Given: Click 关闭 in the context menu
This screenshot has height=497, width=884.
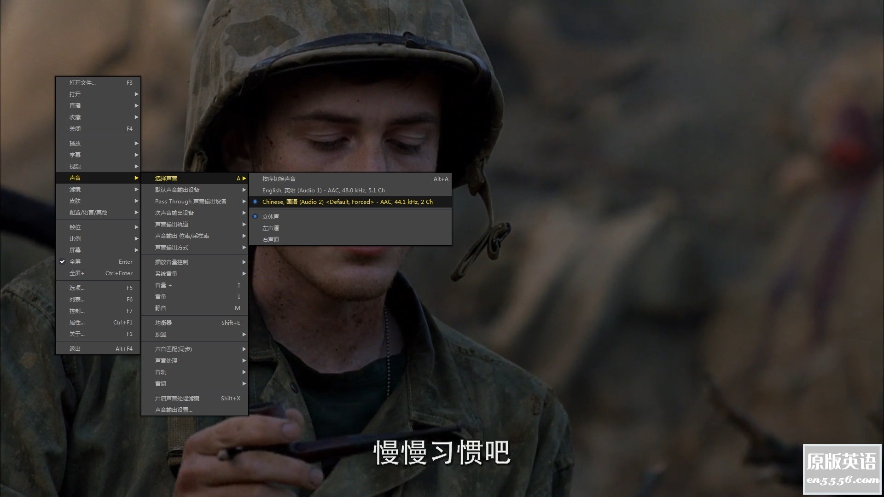Looking at the screenshot, I should click(x=98, y=128).
